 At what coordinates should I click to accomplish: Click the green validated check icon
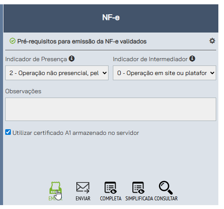(13, 41)
